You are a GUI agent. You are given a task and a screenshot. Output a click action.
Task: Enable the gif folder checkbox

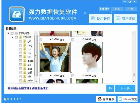tap(20, 41)
